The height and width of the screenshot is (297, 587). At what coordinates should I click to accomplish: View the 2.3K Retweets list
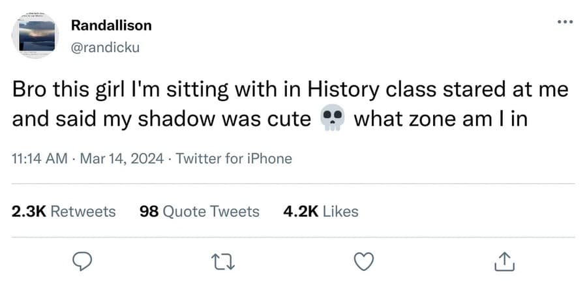64,211
